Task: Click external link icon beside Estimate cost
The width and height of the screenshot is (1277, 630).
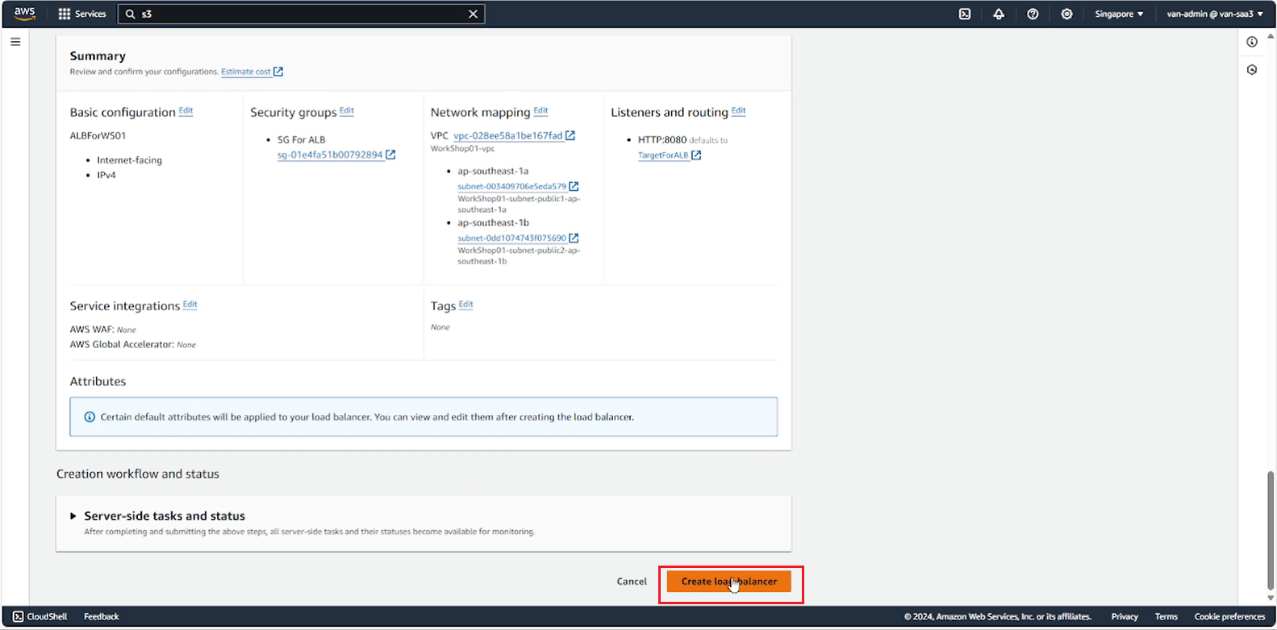Action: point(278,72)
